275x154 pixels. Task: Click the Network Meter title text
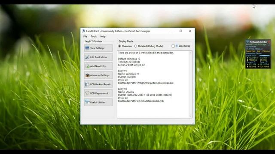(x=258, y=42)
